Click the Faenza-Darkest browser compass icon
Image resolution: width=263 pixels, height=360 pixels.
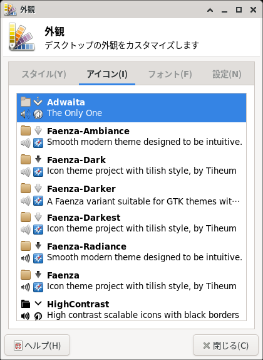[x=38, y=230]
